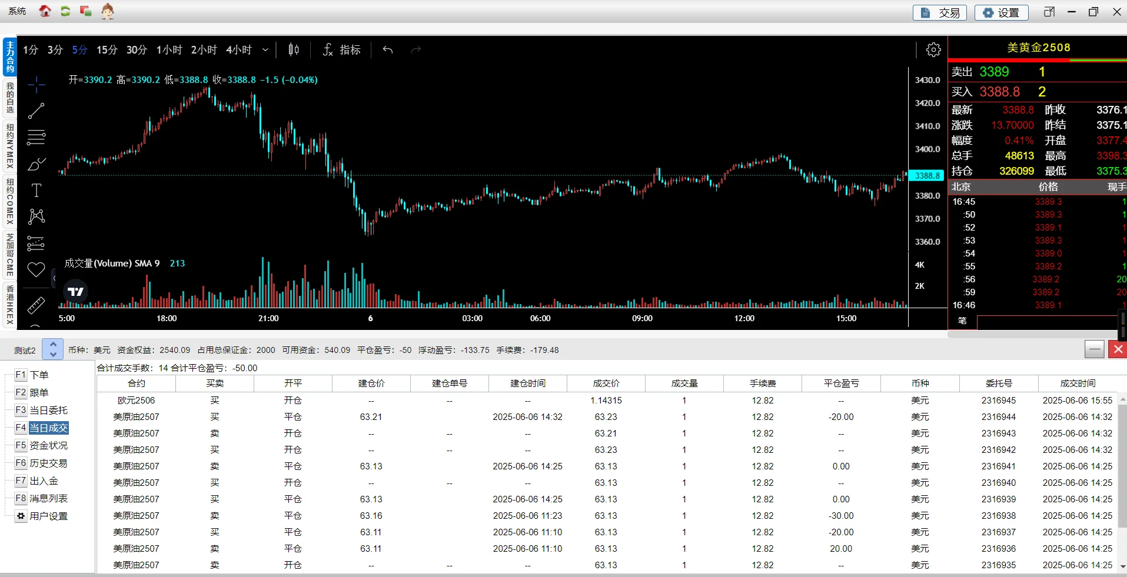Select the crosshair cursor tool

point(36,85)
